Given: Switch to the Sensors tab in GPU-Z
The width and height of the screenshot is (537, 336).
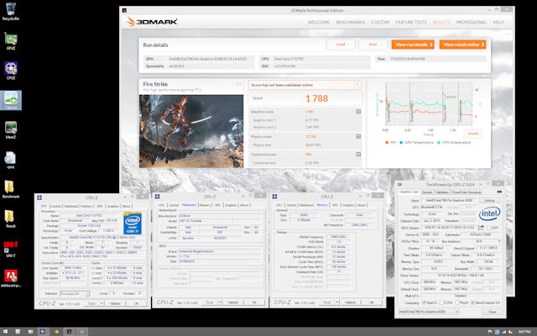Looking at the screenshot, I should (427, 192).
